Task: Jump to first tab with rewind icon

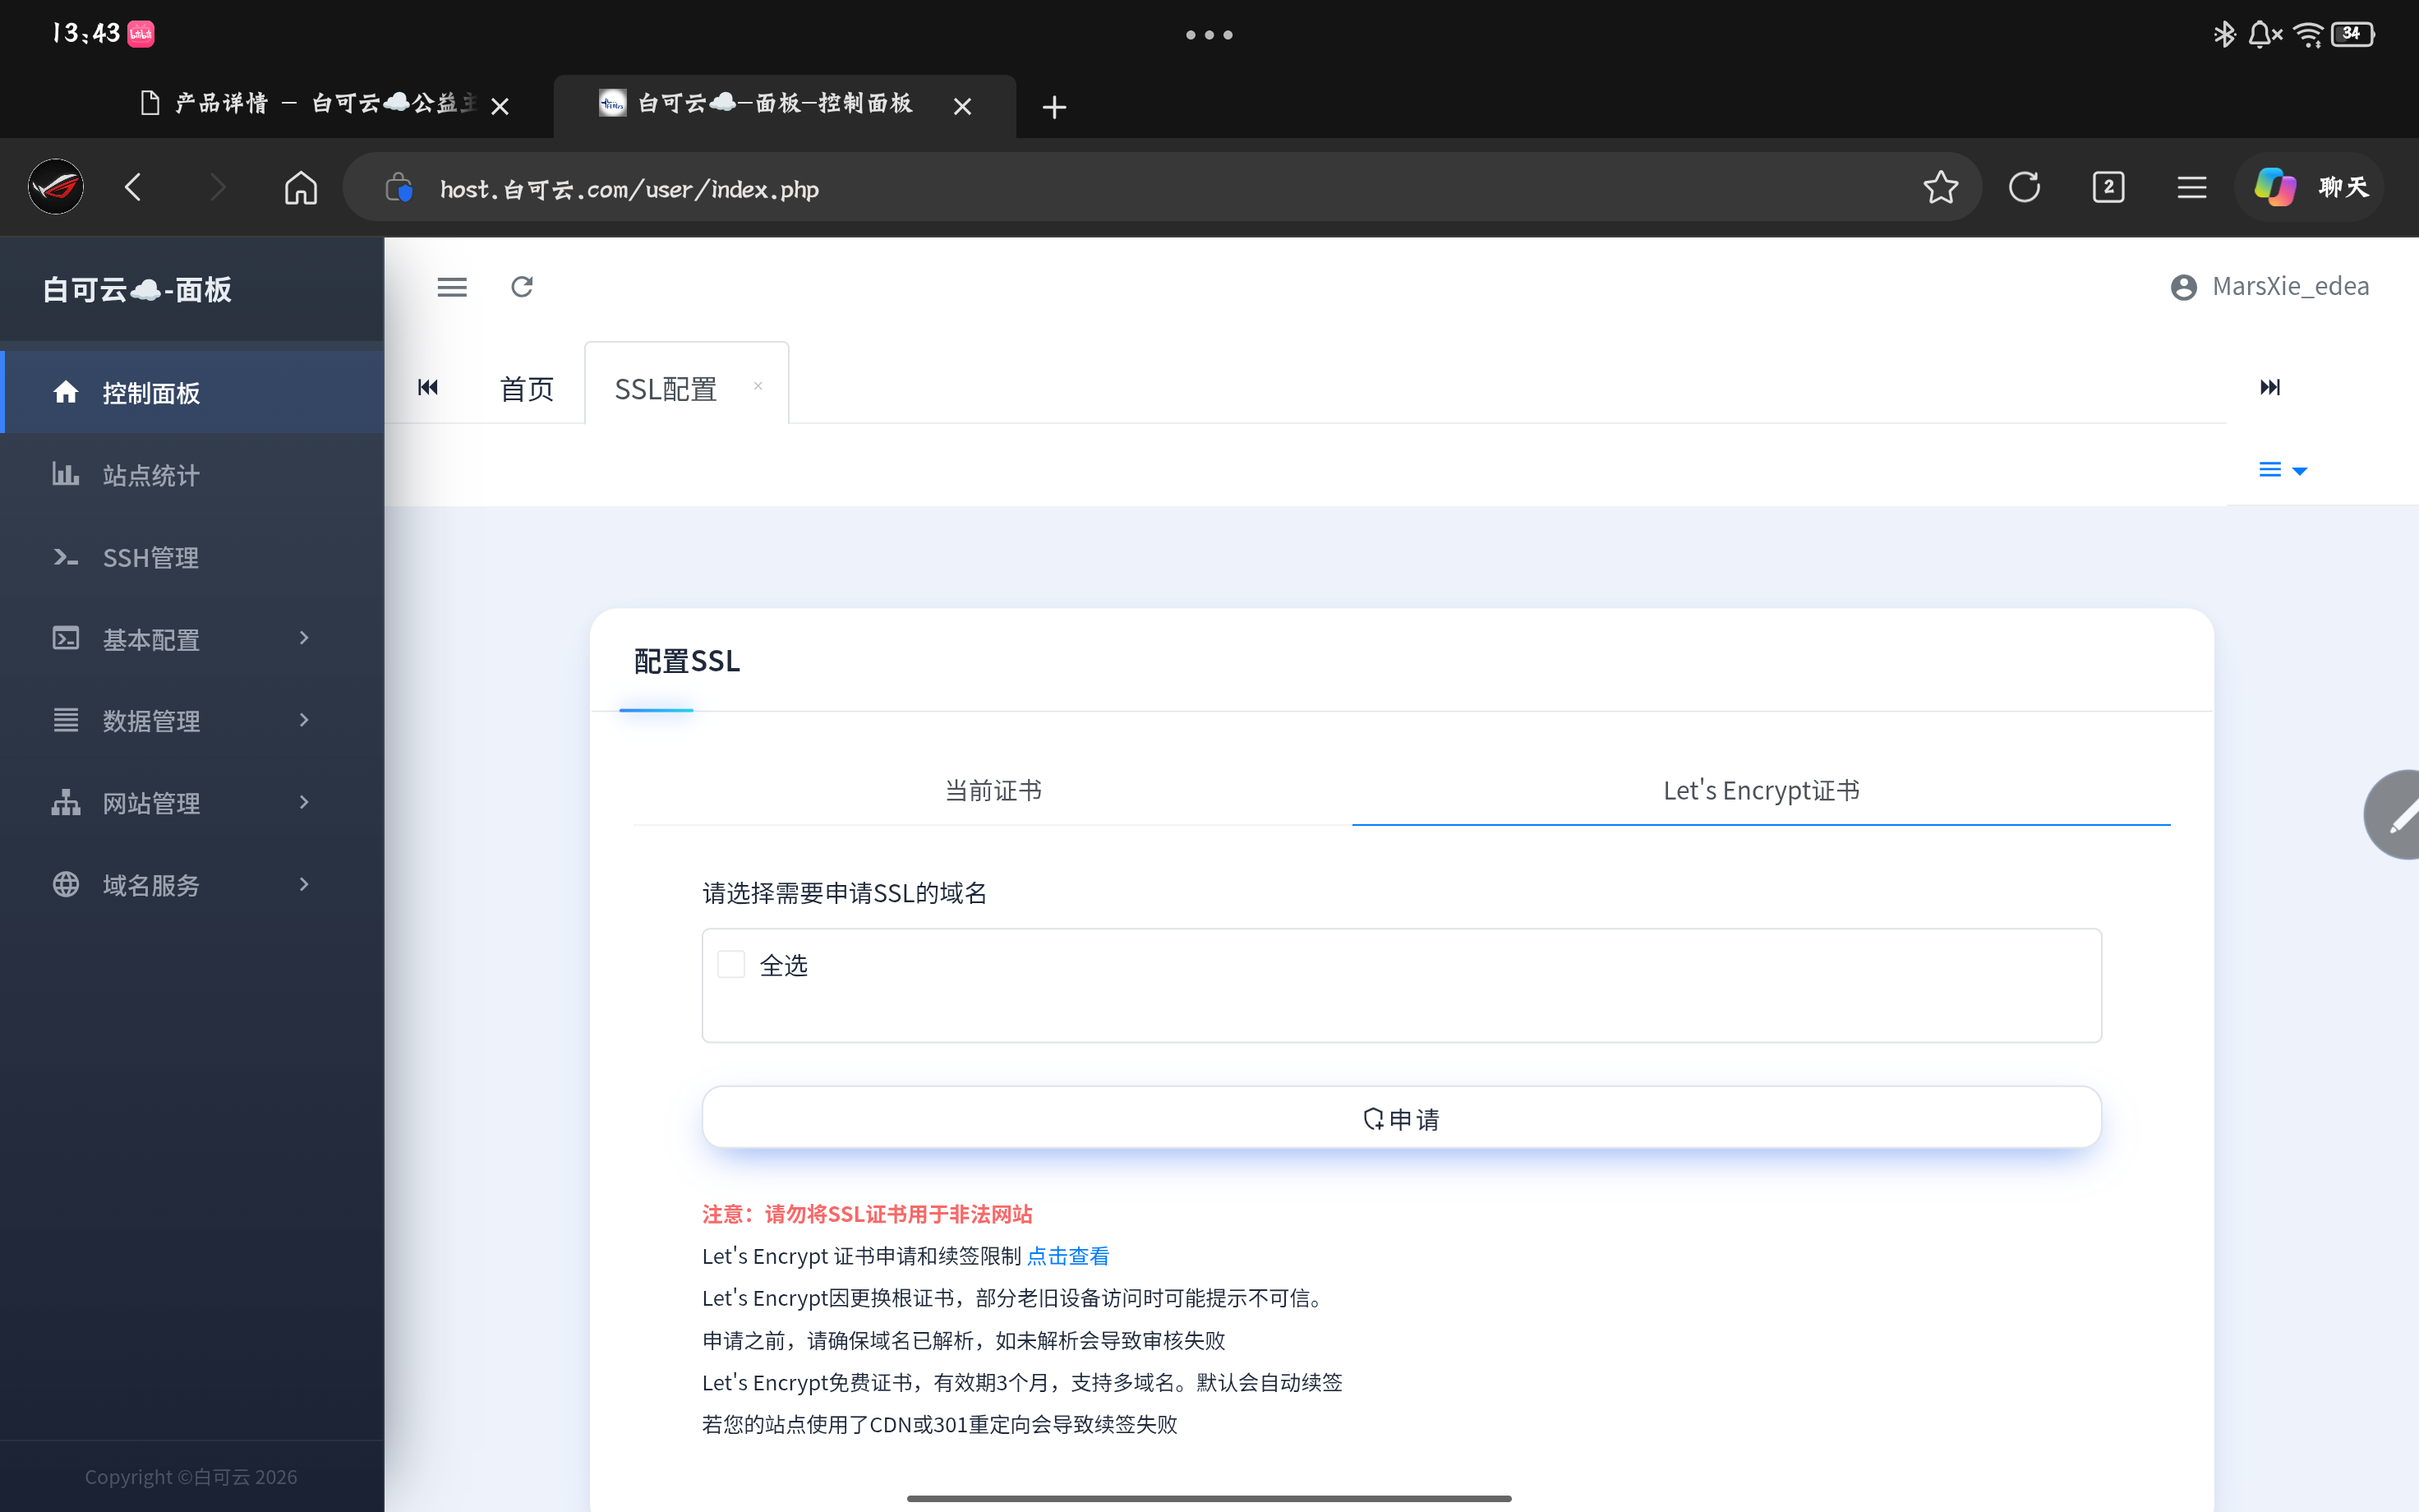Action: pyautogui.click(x=428, y=387)
